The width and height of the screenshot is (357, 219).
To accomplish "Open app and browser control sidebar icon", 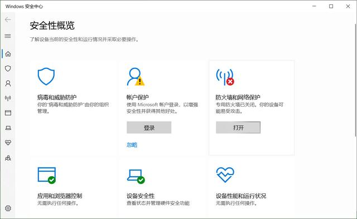I will (8, 113).
